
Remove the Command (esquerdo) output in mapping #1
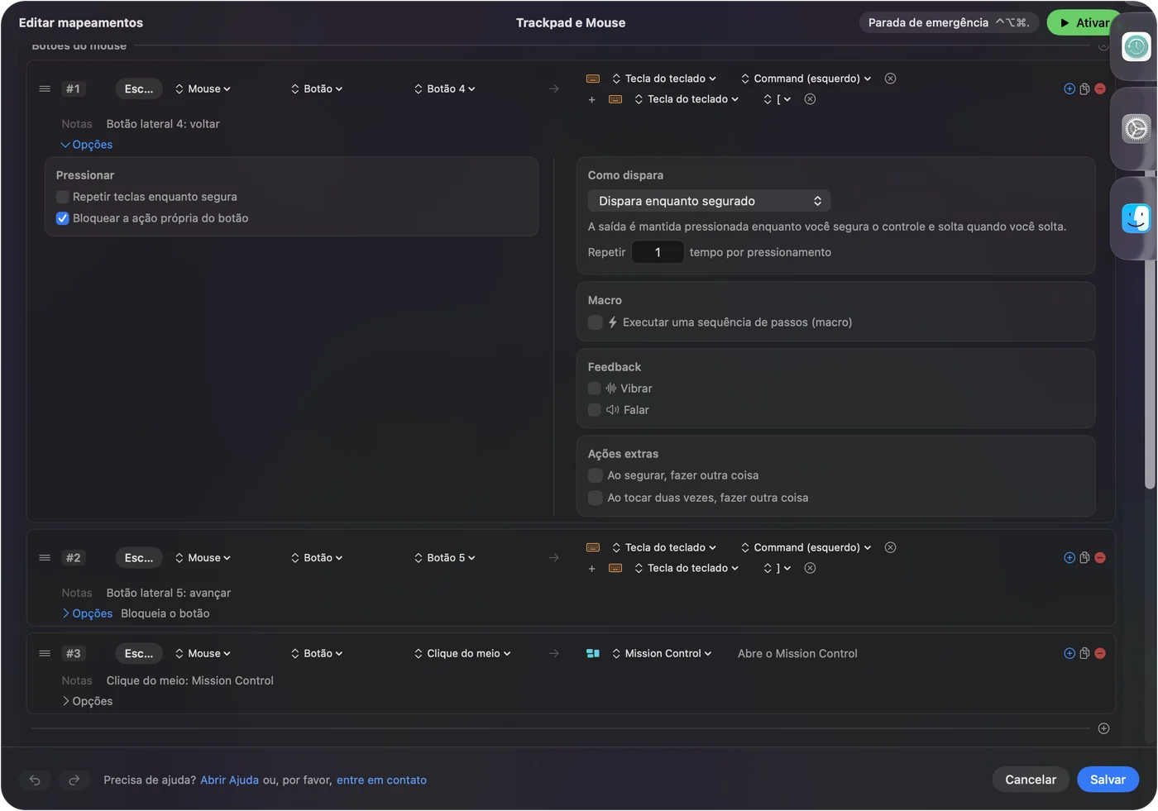click(890, 79)
